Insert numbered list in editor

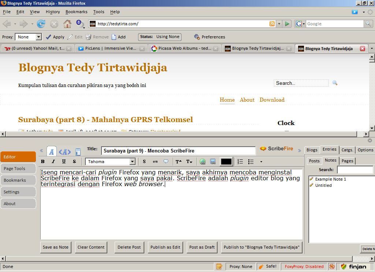tap(240, 162)
